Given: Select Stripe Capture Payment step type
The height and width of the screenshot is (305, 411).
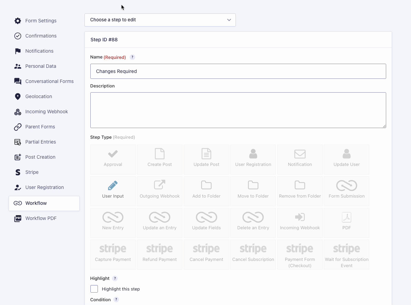Looking at the screenshot, I should click(113, 254).
